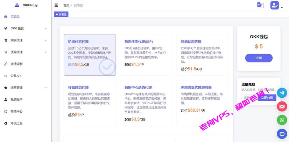Open the email contact button
Viewport: 289px width, 142px height.
tap(282, 106)
